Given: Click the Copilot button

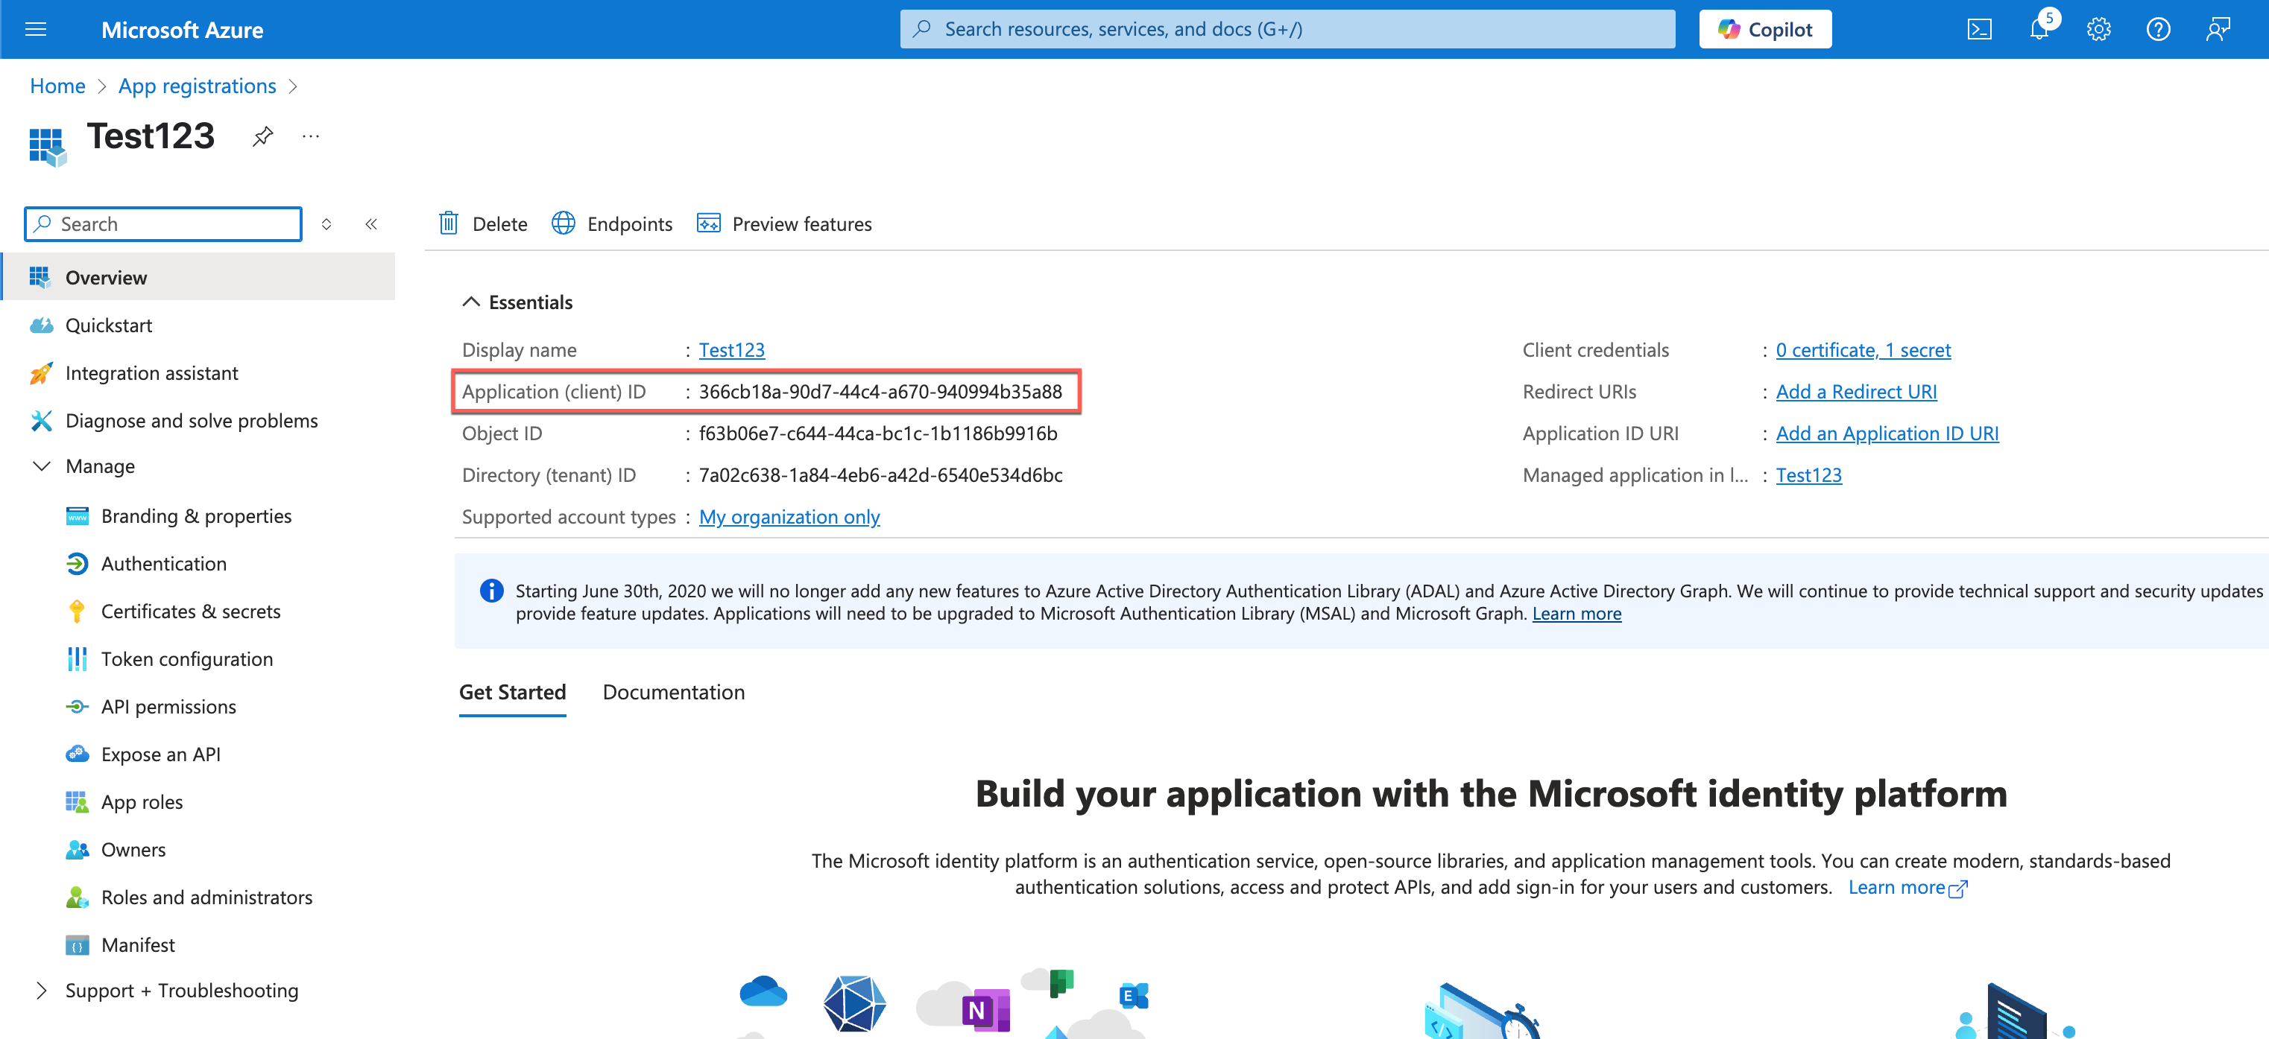Looking at the screenshot, I should click(x=1764, y=29).
